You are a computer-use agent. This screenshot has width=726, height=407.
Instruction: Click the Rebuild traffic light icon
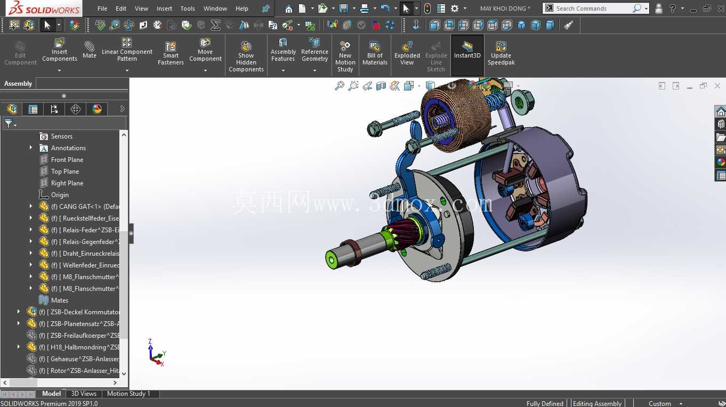(427, 9)
